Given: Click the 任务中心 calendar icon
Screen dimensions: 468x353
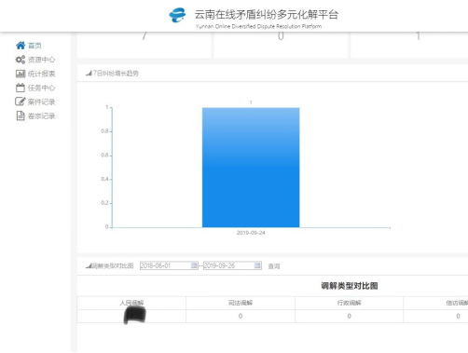Looking at the screenshot, I should (x=21, y=88).
